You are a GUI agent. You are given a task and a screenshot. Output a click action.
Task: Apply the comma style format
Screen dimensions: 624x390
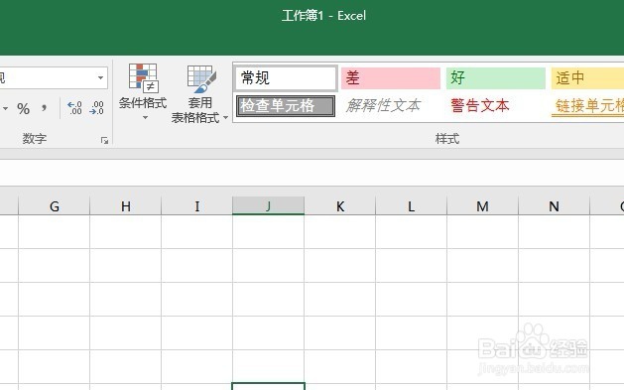click(45, 108)
